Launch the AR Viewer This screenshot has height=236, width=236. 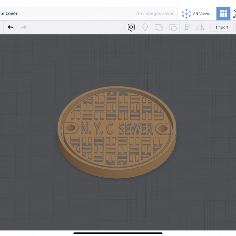pyautogui.click(x=197, y=14)
